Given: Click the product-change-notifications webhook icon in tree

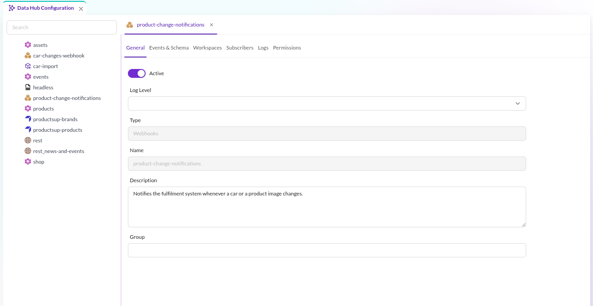Looking at the screenshot, I should [28, 98].
